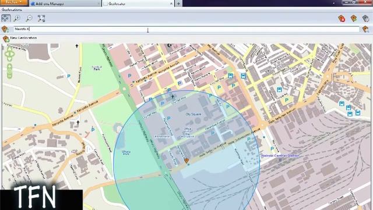Click the City Square label on the map
The image size is (373, 210).
[193, 114]
